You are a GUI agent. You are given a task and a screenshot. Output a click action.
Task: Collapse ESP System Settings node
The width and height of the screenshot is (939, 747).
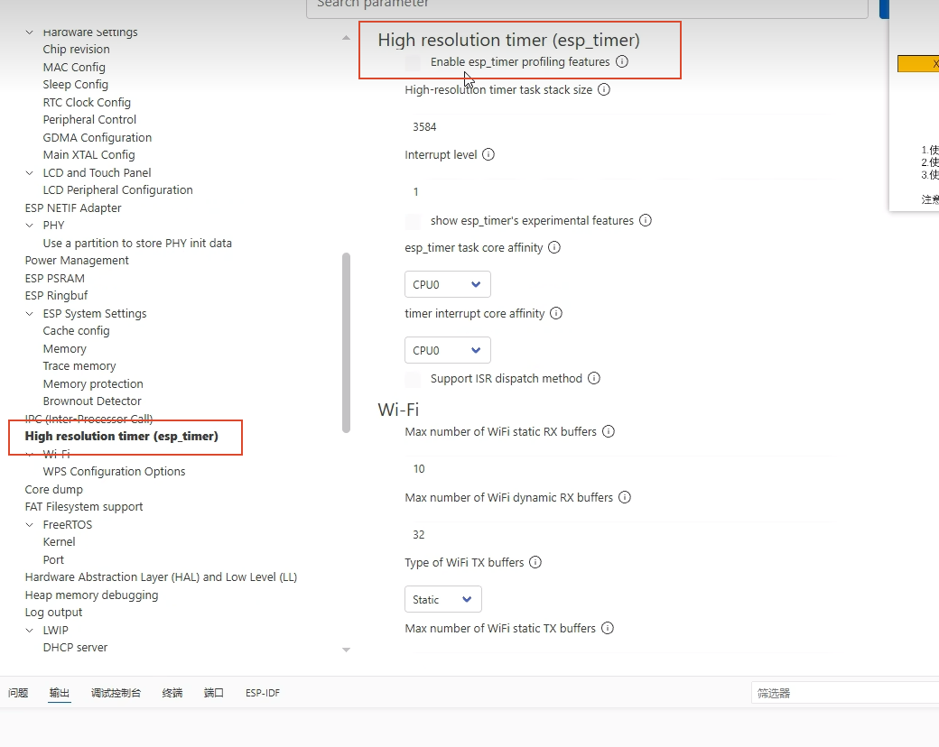pyautogui.click(x=29, y=314)
